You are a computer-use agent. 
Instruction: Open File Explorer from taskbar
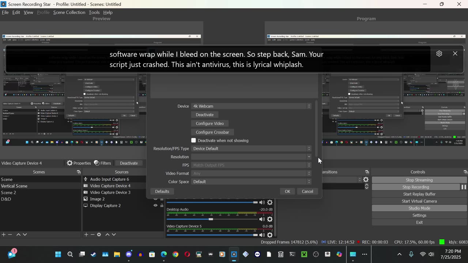117,254
